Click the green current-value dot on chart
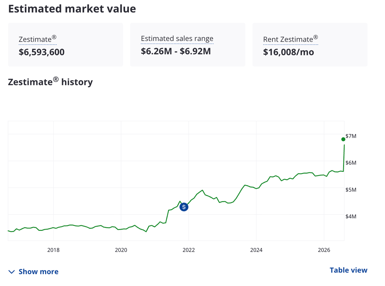Screen dimensions: 385x286 pos(343,139)
